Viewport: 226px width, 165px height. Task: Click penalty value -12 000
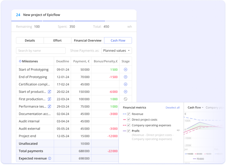point(112,136)
